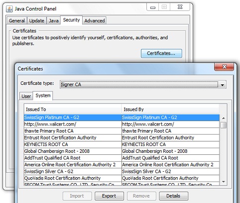240x203 pixels.
Task: Select the Security tab
Action: coord(71,20)
